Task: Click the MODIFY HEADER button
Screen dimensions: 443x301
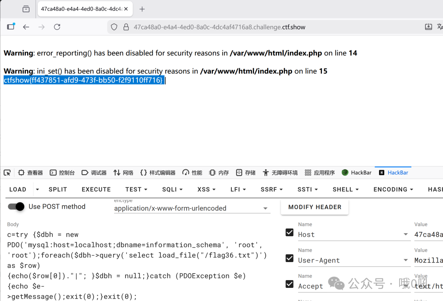Action: coord(315,207)
